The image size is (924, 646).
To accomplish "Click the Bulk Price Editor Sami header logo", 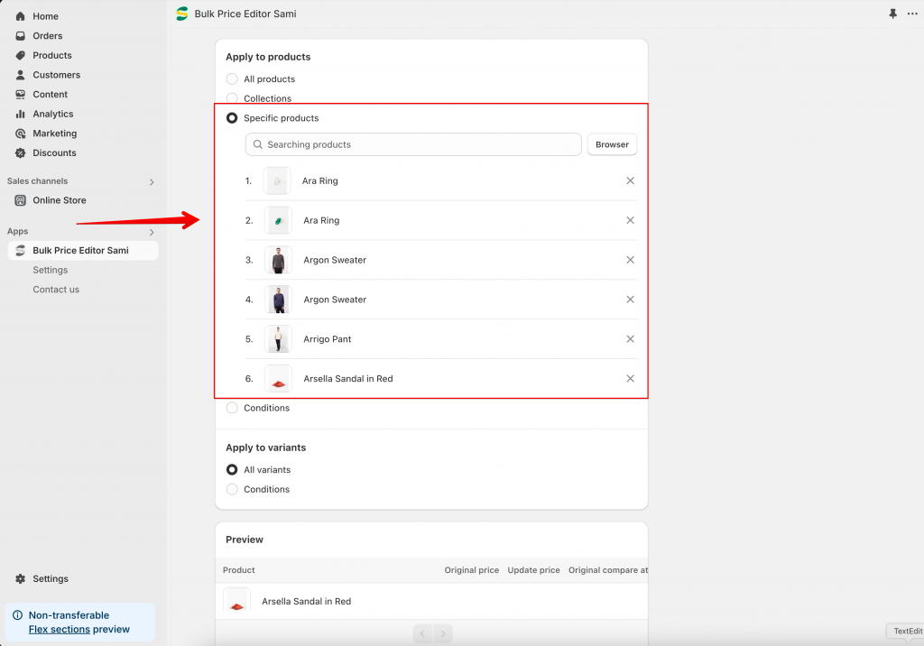I will tap(182, 14).
